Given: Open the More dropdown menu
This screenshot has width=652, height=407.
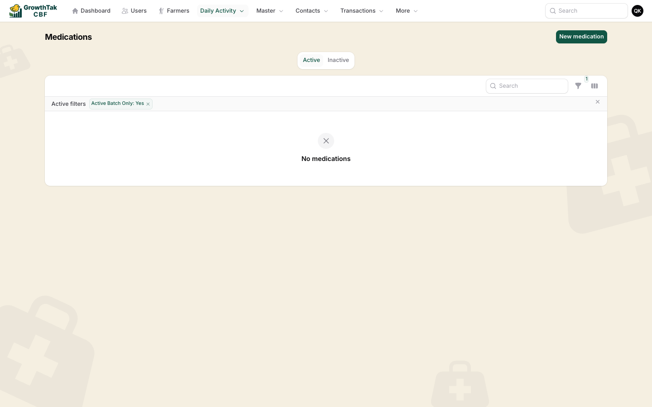Looking at the screenshot, I should click(407, 11).
